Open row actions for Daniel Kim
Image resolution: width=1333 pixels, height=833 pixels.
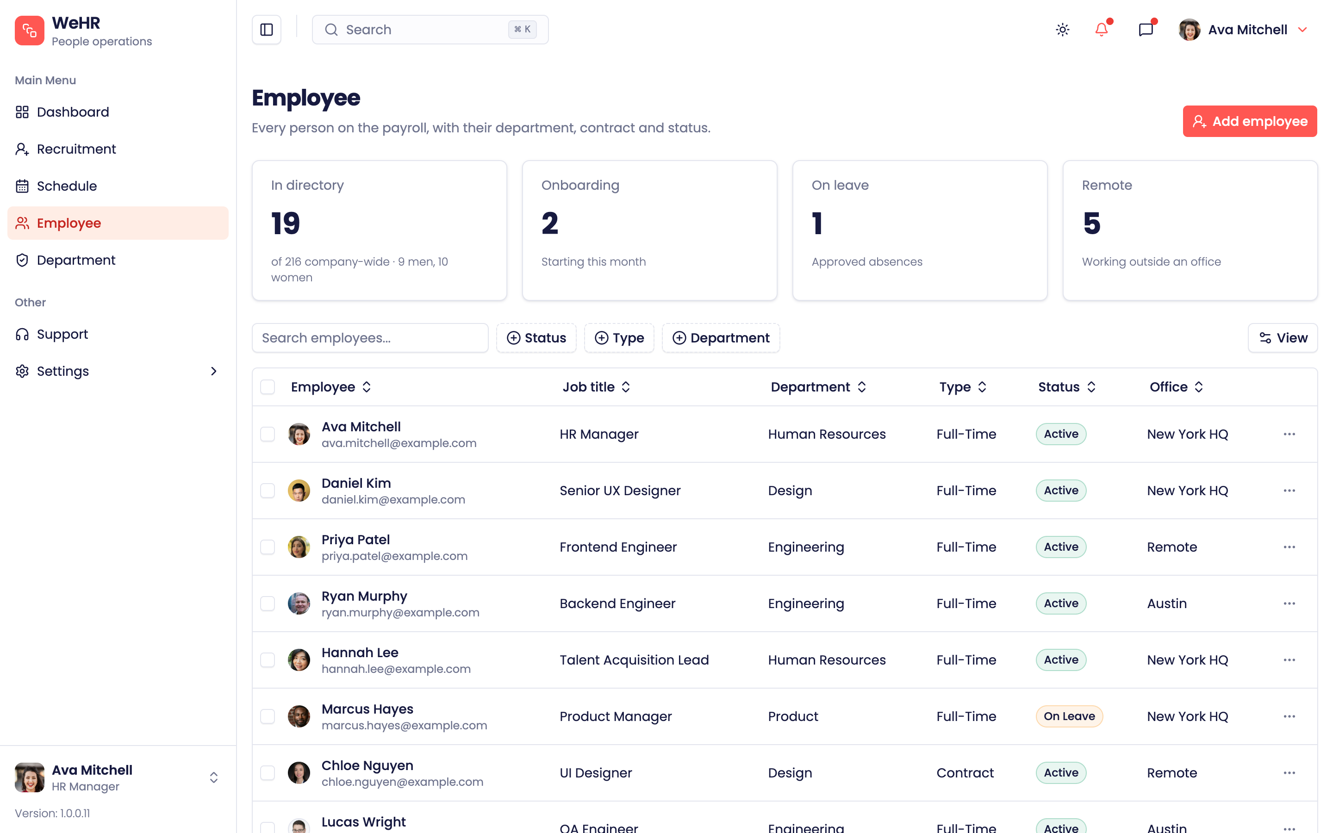pos(1289,491)
